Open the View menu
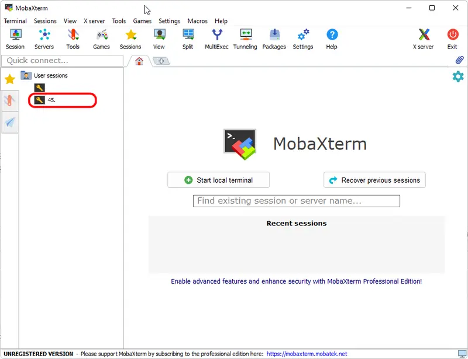The width and height of the screenshot is (468, 359). pyautogui.click(x=70, y=21)
